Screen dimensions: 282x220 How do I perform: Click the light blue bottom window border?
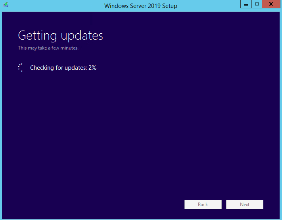click(x=141, y=218)
